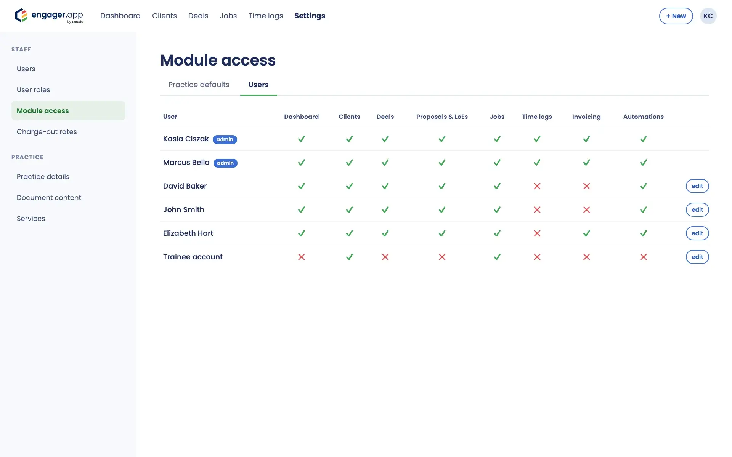This screenshot has height=457, width=732.
Task: Click Marcus Bello's Automations checkmark
Action: tap(643, 163)
